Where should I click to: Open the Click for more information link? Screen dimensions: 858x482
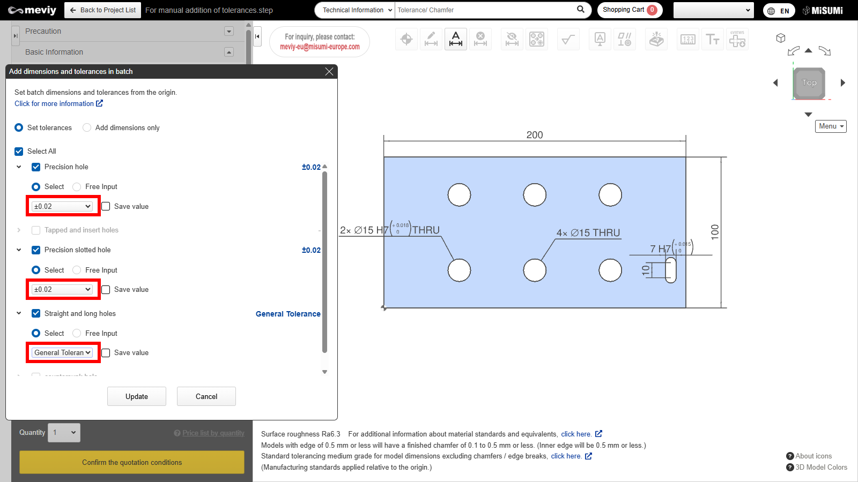coord(58,104)
